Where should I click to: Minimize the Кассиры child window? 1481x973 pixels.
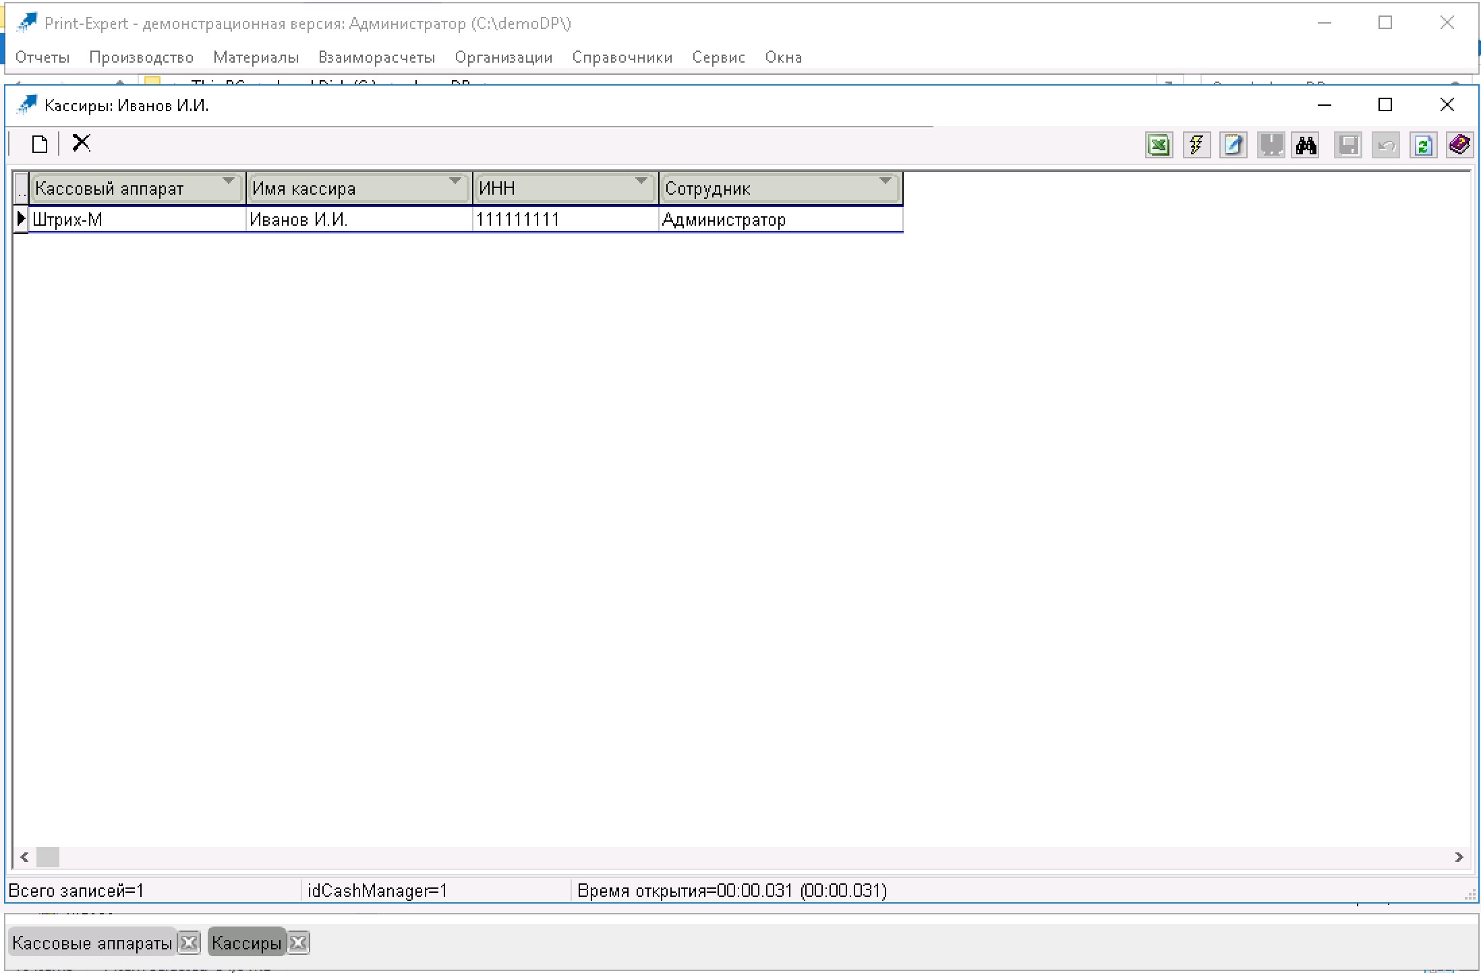click(1325, 105)
